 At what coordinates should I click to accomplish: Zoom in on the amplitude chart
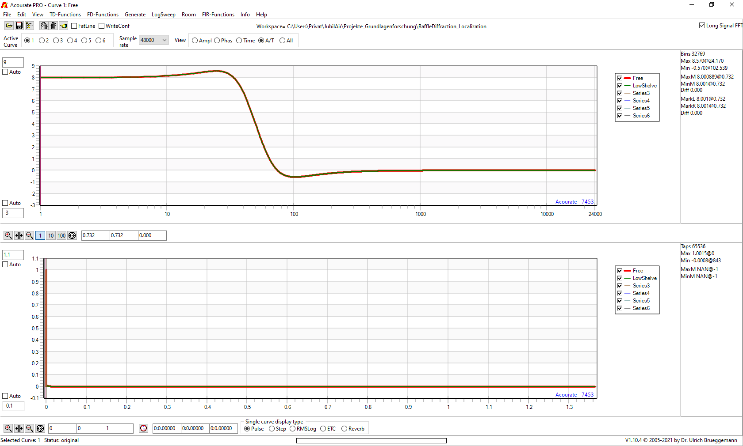8,235
